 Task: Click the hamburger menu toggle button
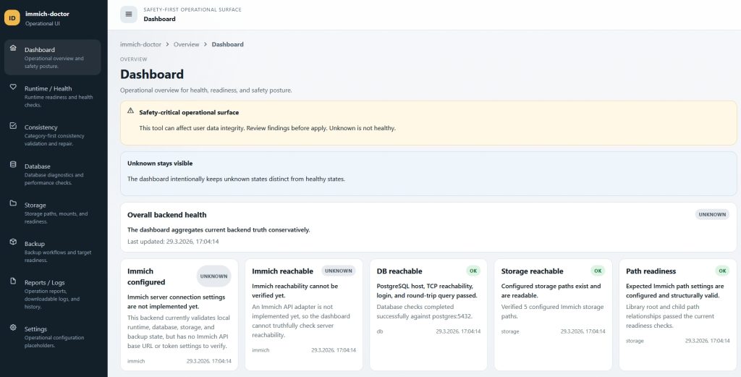pyautogui.click(x=129, y=14)
